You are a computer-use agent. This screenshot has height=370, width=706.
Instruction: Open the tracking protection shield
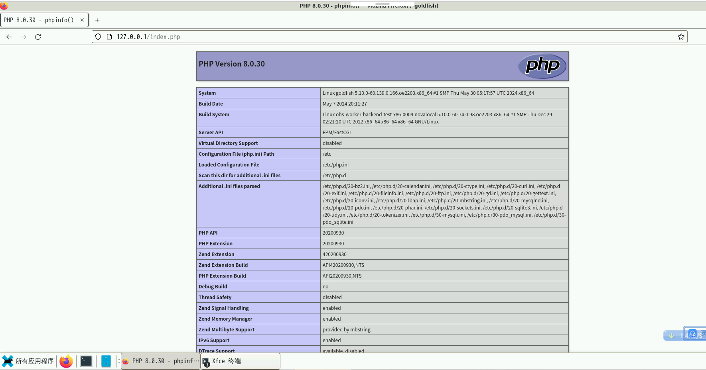tap(98, 37)
